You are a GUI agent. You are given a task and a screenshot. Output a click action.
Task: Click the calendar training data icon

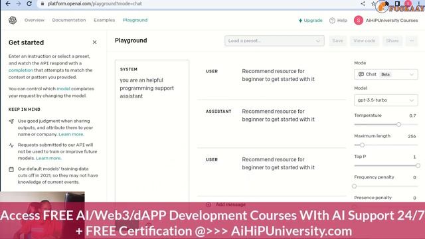(11, 170)
